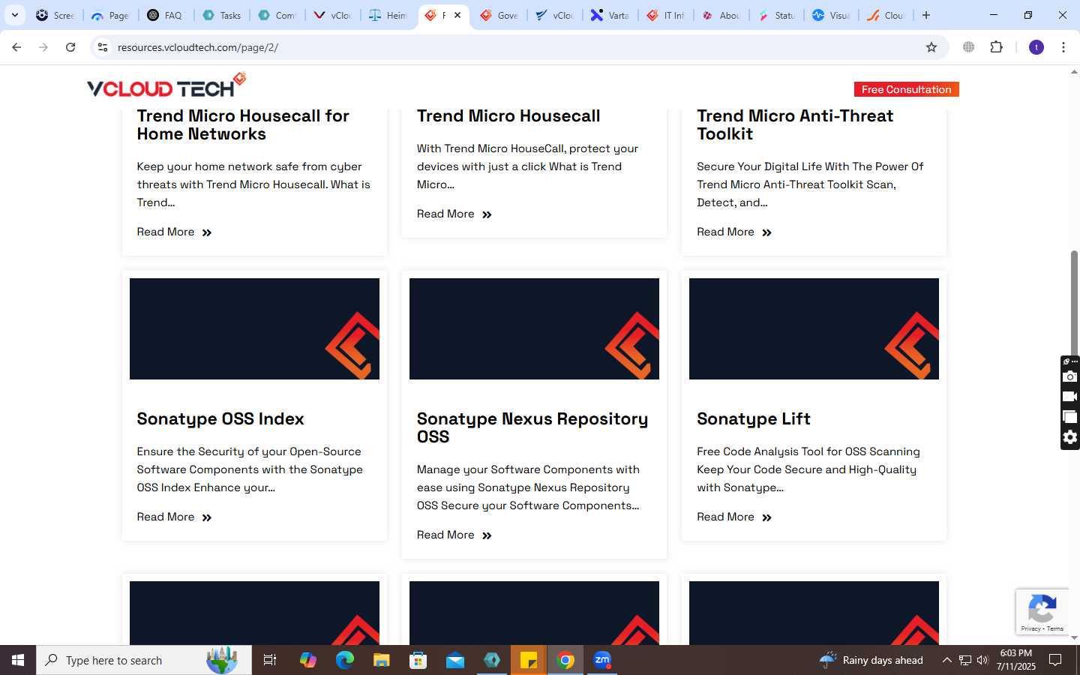This screenshot has width=1080, height=675.
Task: Click the video record icon in side toolbar
Action: pos(1070,397)
